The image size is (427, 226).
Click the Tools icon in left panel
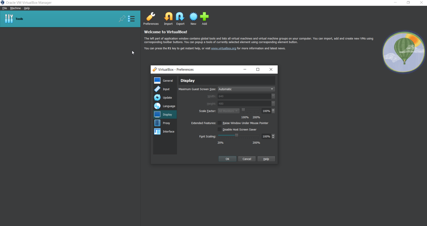coord(9,19)
